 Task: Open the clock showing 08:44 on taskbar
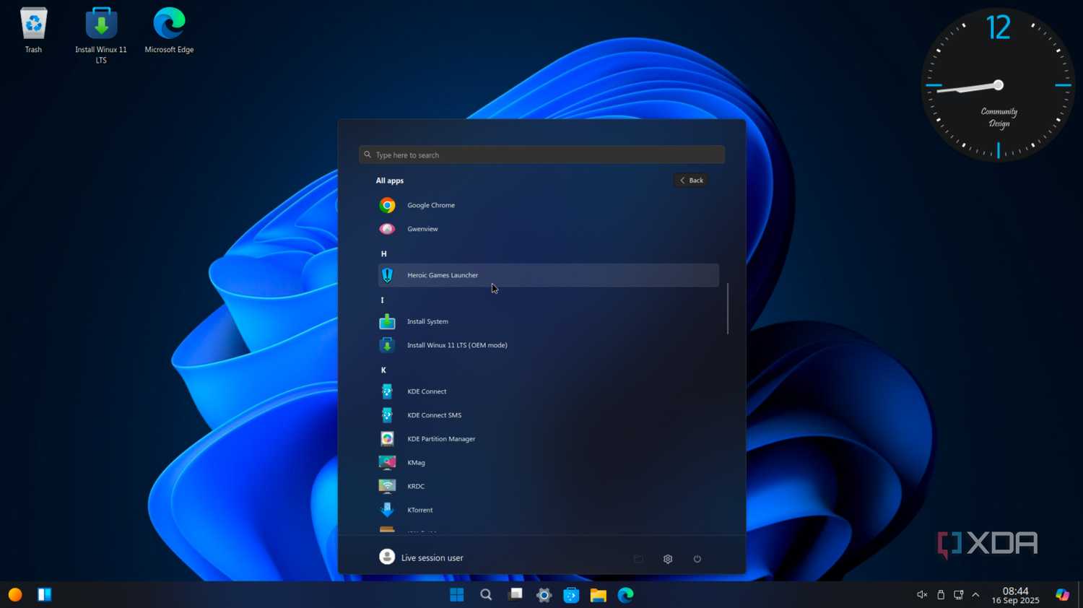pos(1015,595)
